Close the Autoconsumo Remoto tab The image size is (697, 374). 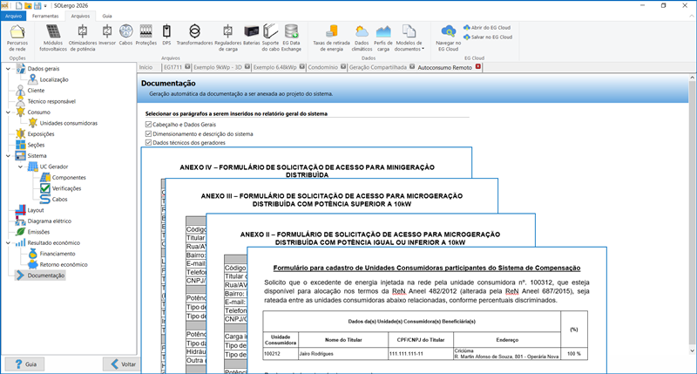(477, 66)
